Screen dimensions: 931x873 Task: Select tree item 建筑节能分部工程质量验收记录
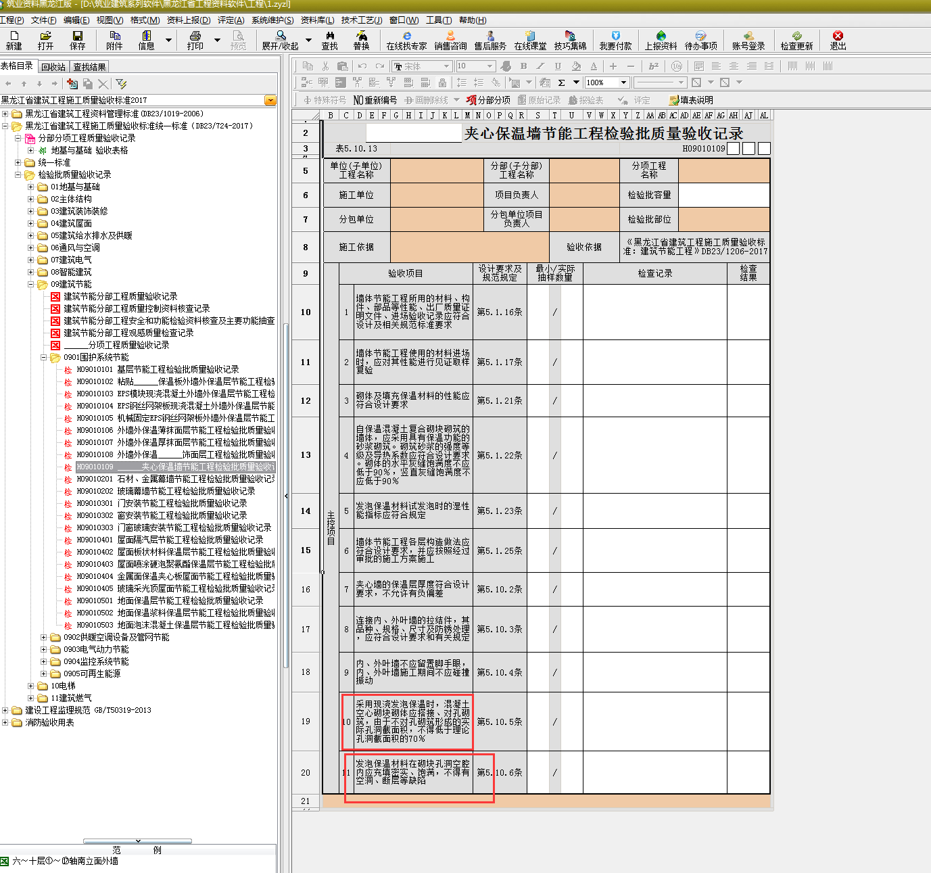pyautogui.click(x=120, y=297)
